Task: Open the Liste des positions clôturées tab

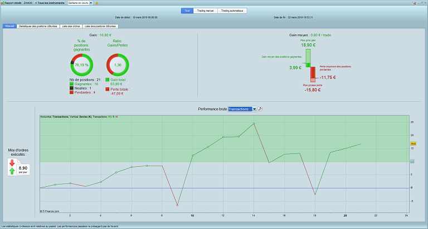Action: coord(100,26)
